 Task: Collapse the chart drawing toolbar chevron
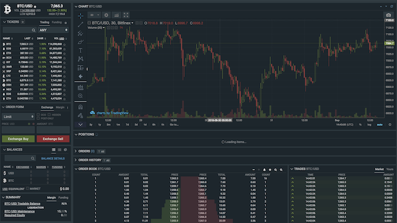click(x=80, y=125)
